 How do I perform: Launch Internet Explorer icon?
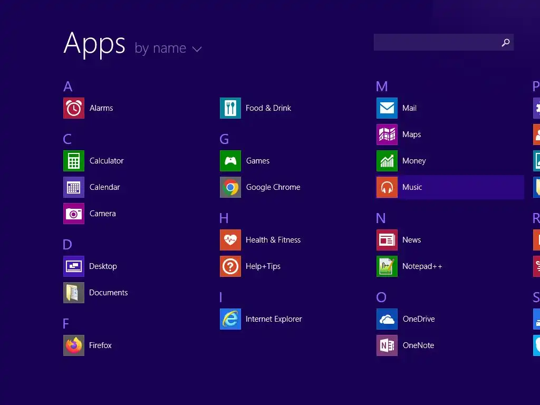tap(230, 319)
